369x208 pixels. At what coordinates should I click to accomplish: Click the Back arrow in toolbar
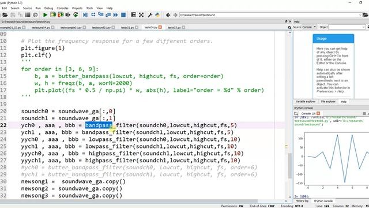(168, 15)
